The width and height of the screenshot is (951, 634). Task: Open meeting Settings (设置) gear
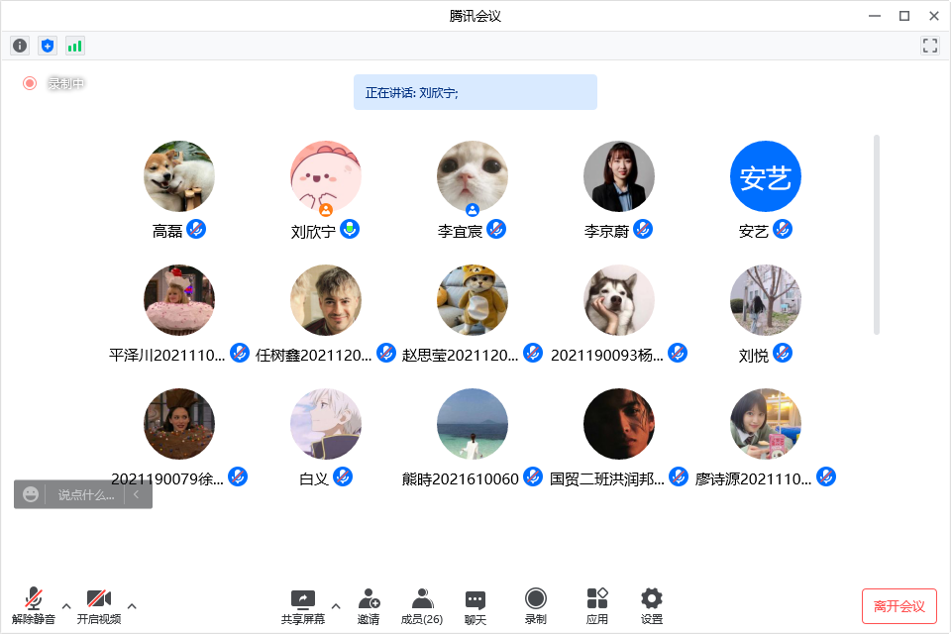pos(651,605)
